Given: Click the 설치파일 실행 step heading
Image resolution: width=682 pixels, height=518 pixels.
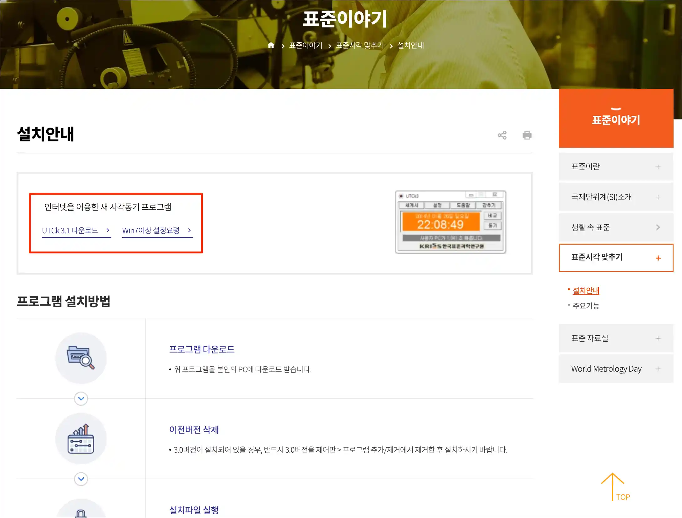Looking at the screenshot, I should [194, 510].
